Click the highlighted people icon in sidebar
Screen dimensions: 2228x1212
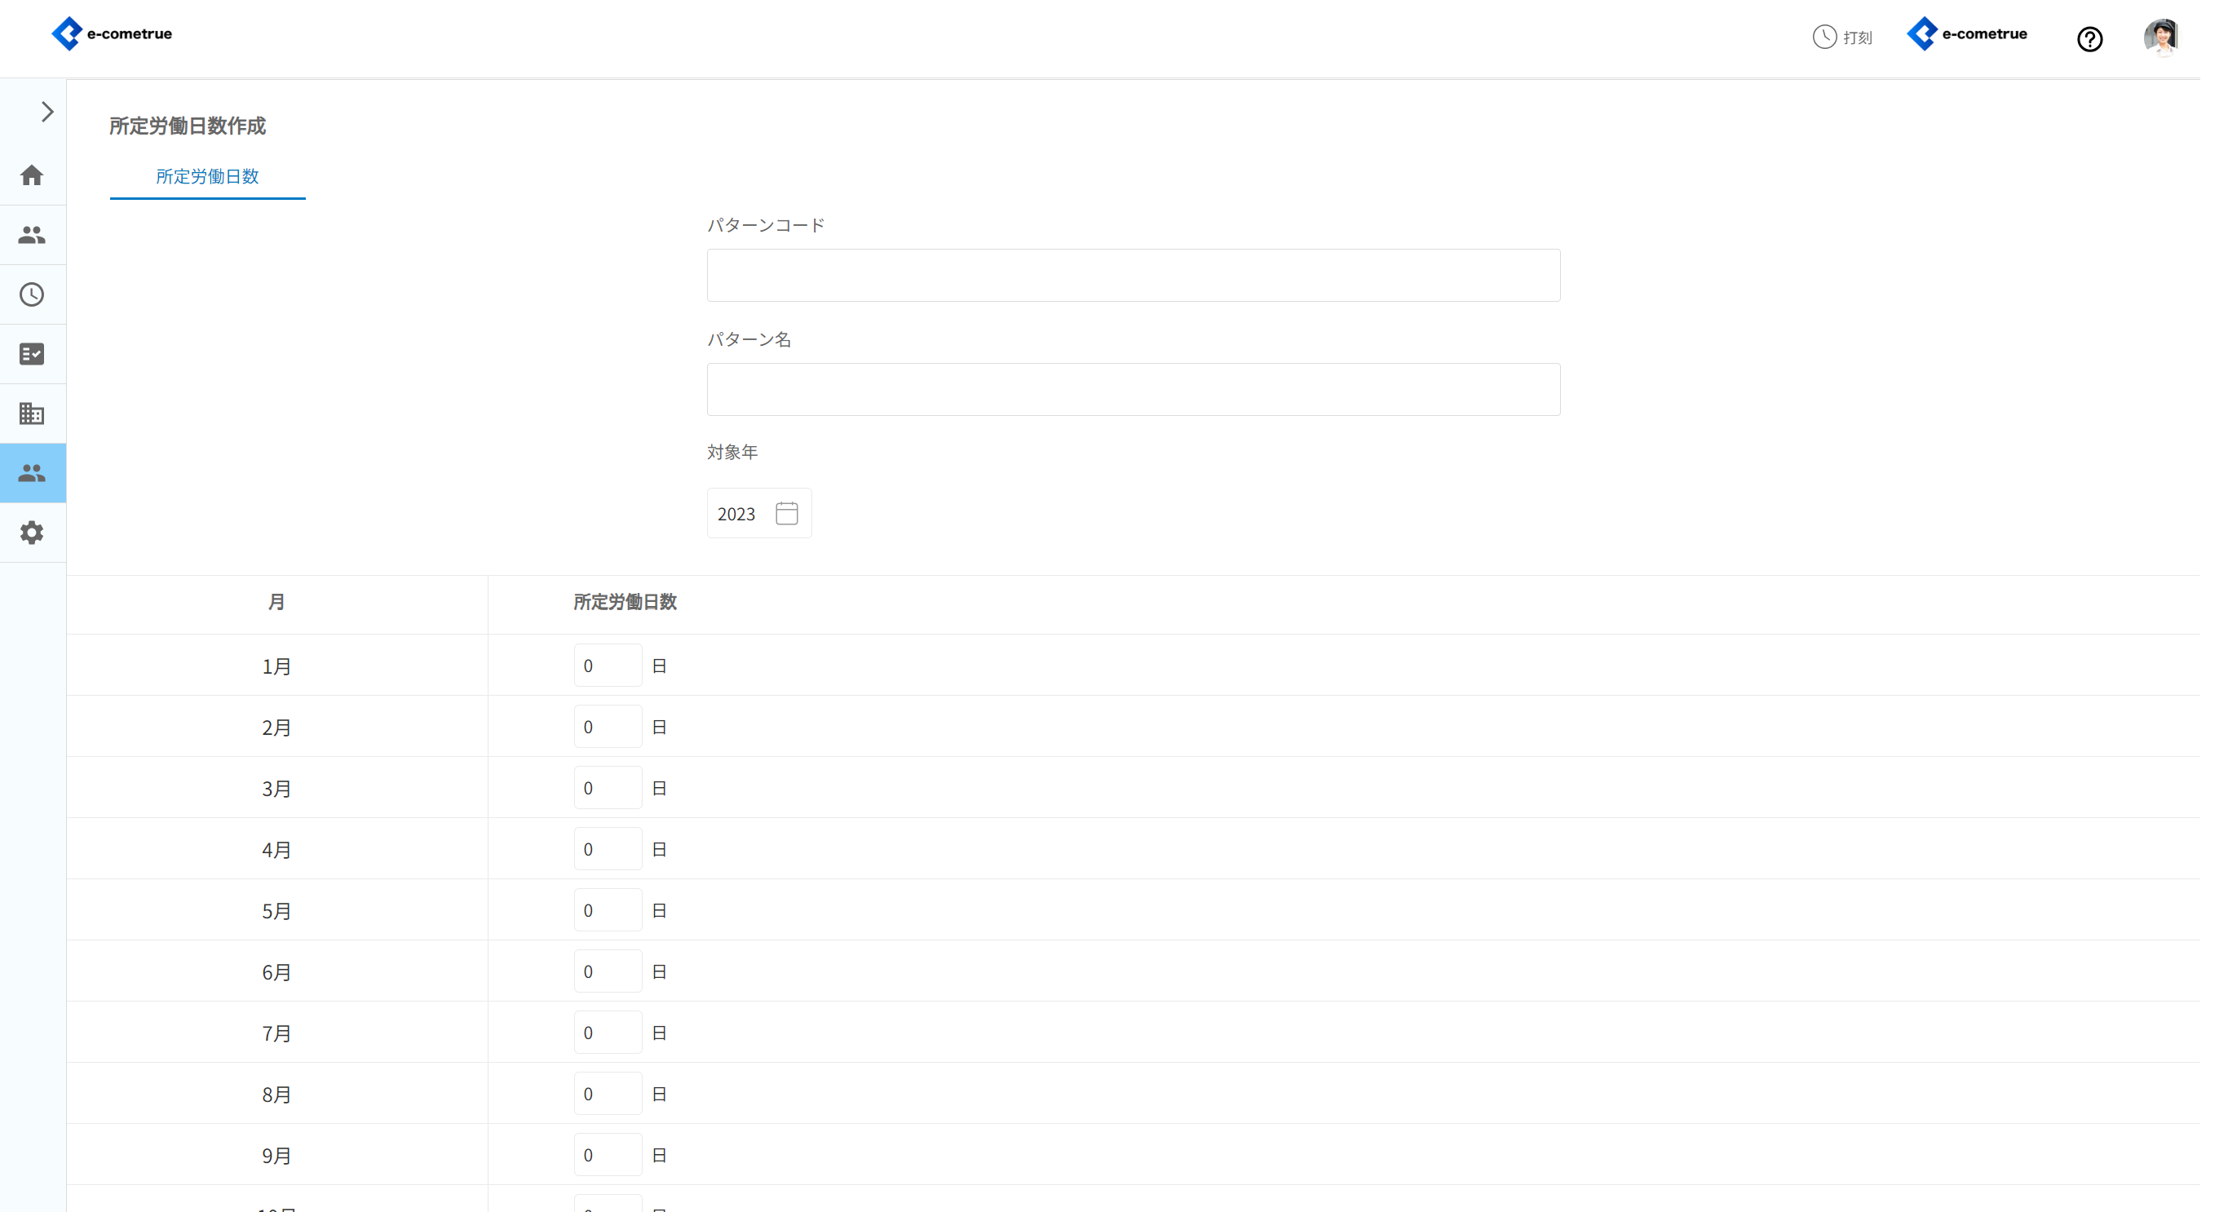(32, 473)
